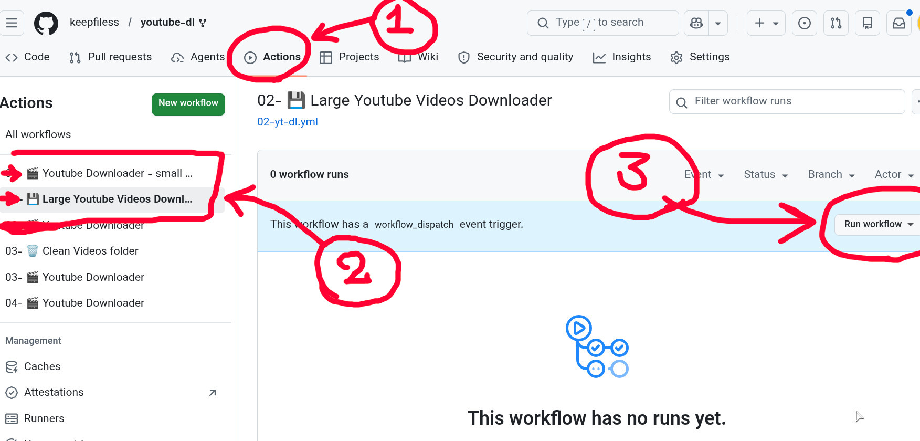Open the Copilot chat icon

(x=696, y=23)
